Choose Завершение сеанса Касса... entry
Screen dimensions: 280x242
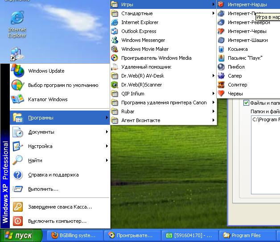click(60, 207)
